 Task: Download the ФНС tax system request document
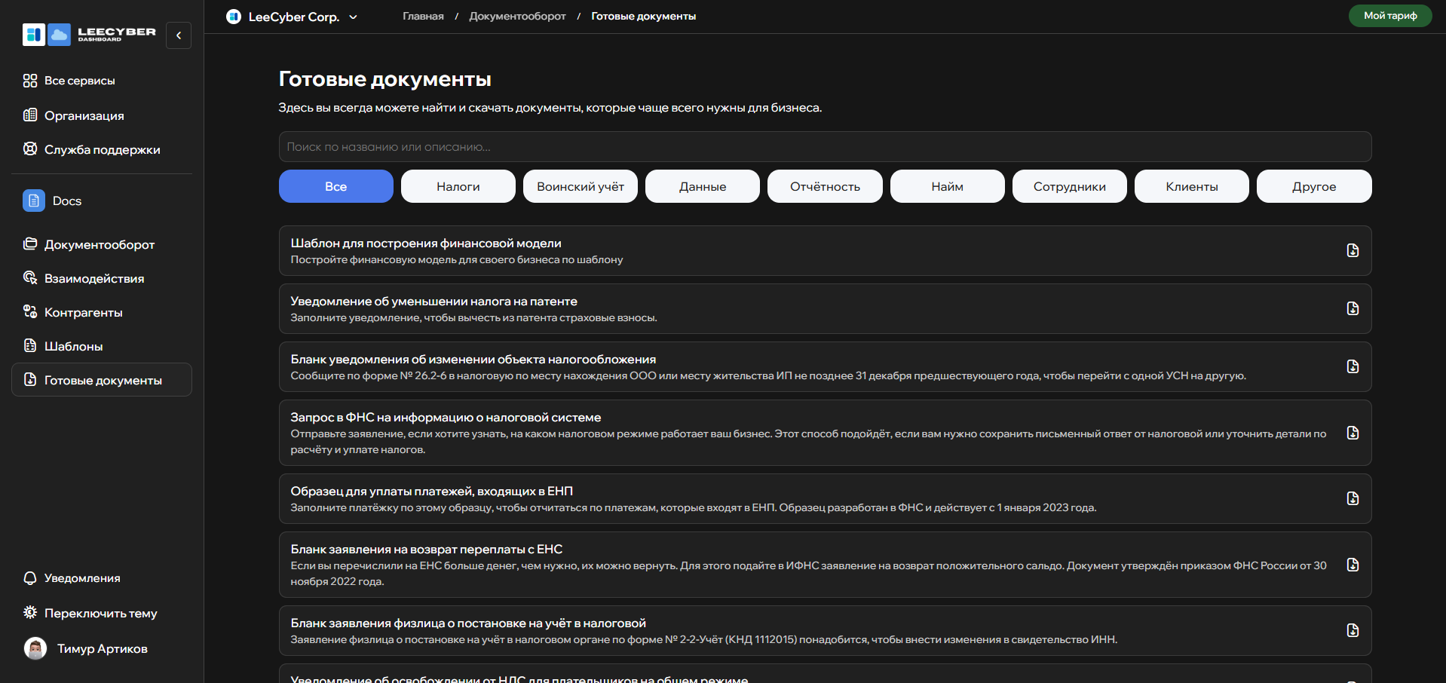click(1353, 433)
